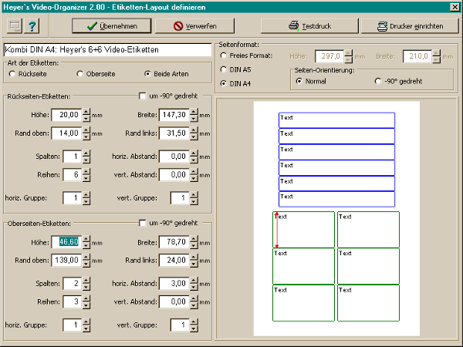Set page orientation to -90° gedreht

tap(377, 80)
